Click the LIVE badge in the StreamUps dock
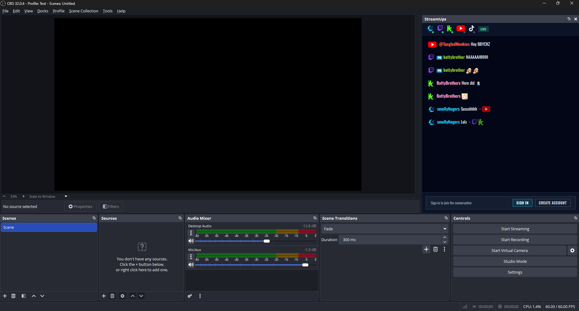This screenshot has height=311, width=579. coord(483,29)
